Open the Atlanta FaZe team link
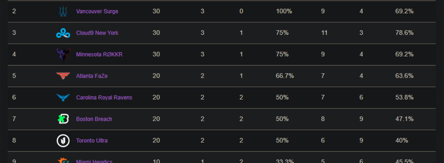Image resolution: width=444 pixels, height=163 pixels. point(92,76)
